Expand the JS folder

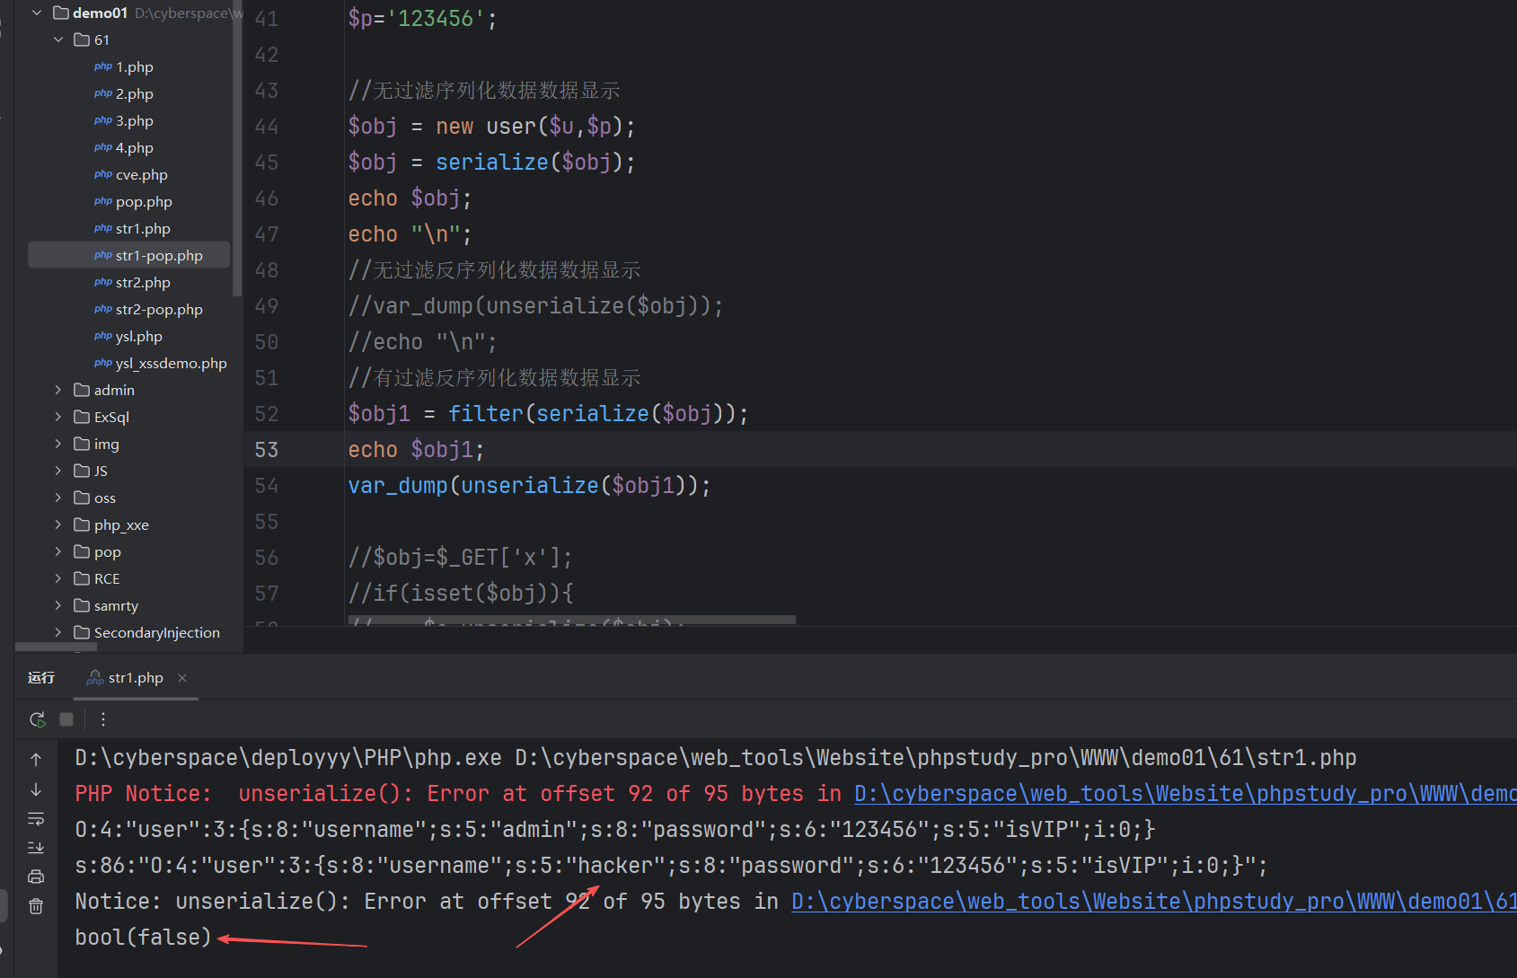(58, 471)
